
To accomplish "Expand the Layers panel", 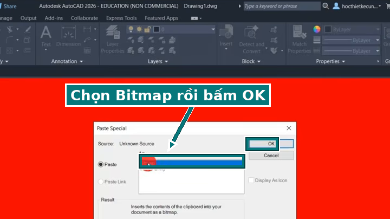I will (158, 61).
